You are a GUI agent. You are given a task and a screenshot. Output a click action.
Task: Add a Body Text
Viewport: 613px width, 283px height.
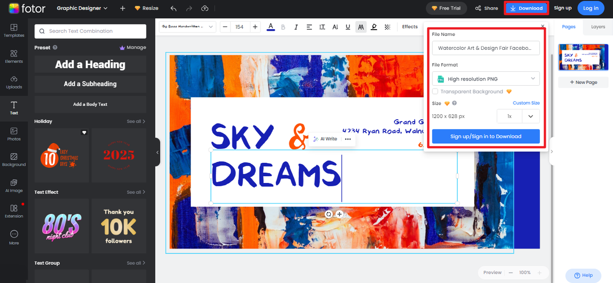pos(90,104)
